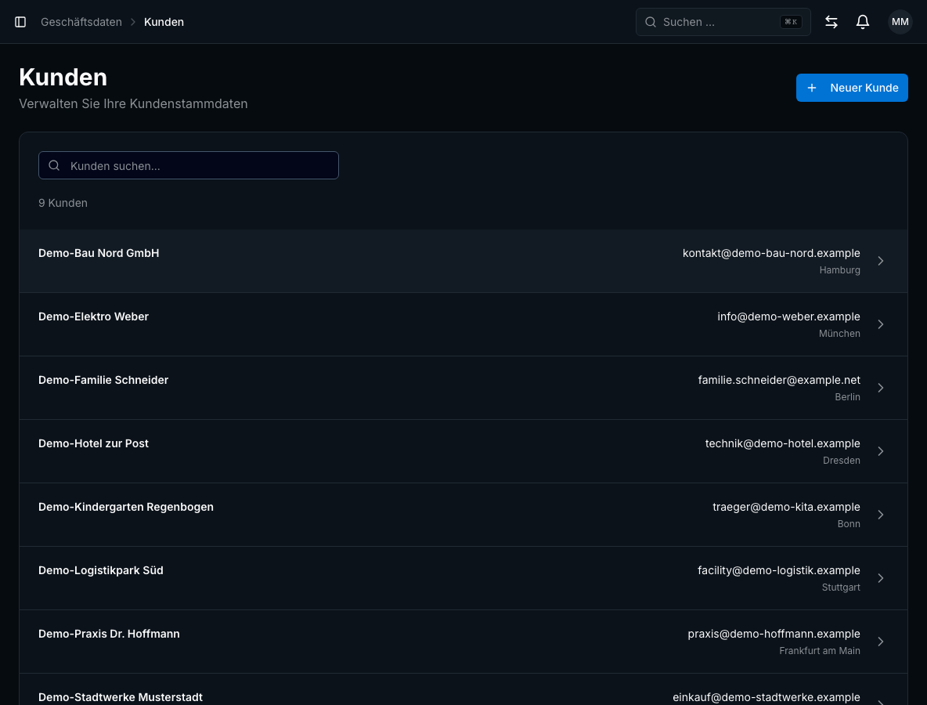Viewport: 927px width, 705px height.
Task: Click the Bonn city label
Action: tap(849, 523)
